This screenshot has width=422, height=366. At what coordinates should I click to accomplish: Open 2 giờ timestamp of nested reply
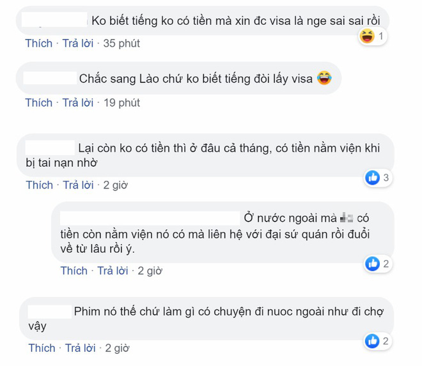click(x=150, y=271)
